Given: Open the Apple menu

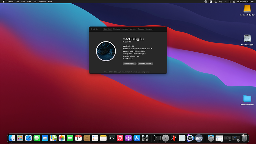Looking at the screenshot, I should pos(4,2).
